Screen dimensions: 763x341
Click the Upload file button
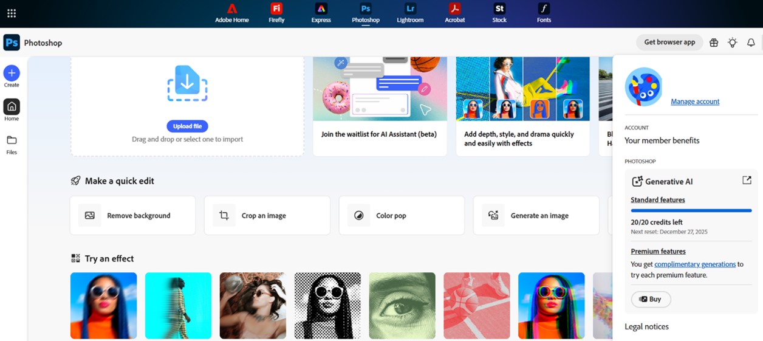click(187, 126)
